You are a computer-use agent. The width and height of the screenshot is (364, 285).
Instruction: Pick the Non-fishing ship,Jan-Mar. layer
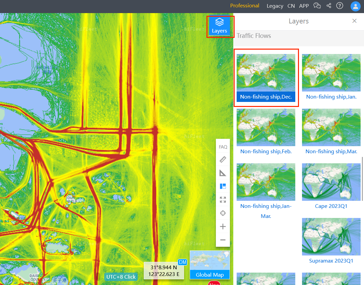(x=266, y=192)
